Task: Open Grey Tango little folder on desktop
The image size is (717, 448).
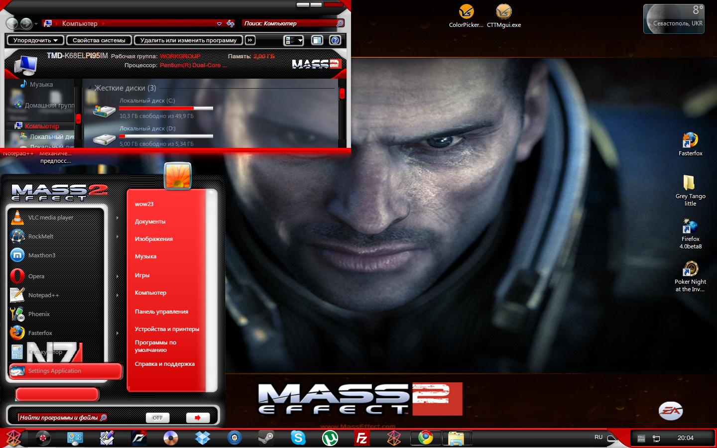Action: (690, 190)
